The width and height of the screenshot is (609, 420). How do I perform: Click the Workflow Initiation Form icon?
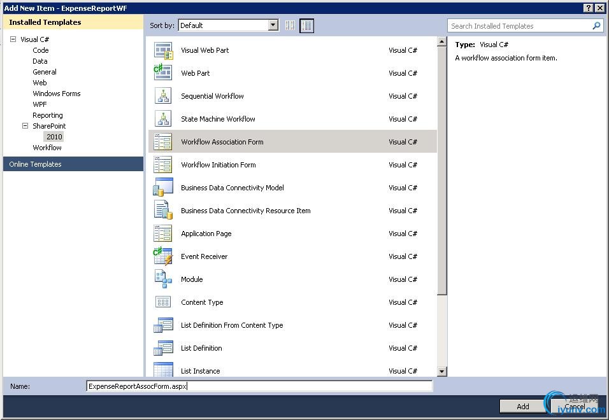(163, 164)
